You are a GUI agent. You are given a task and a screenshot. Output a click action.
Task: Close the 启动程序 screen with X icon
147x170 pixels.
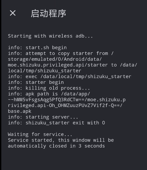click(13, 13)
